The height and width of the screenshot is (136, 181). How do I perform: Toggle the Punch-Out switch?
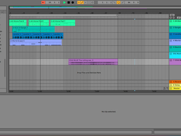click(x=123, y=2)
